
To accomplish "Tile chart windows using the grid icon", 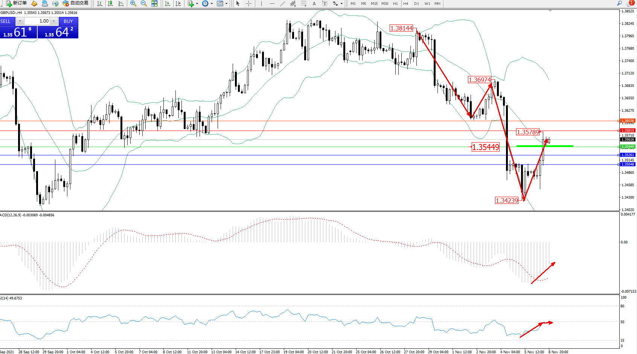I will [154, 3].
